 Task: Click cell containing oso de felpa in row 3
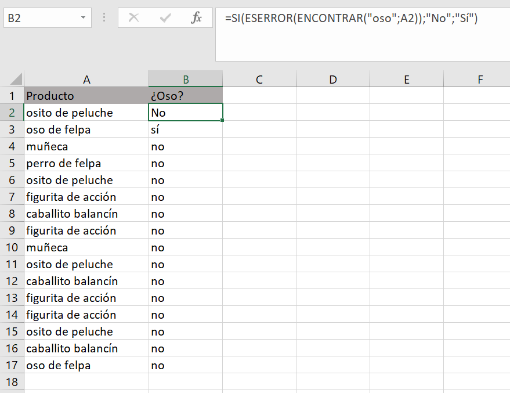point(86,129)
